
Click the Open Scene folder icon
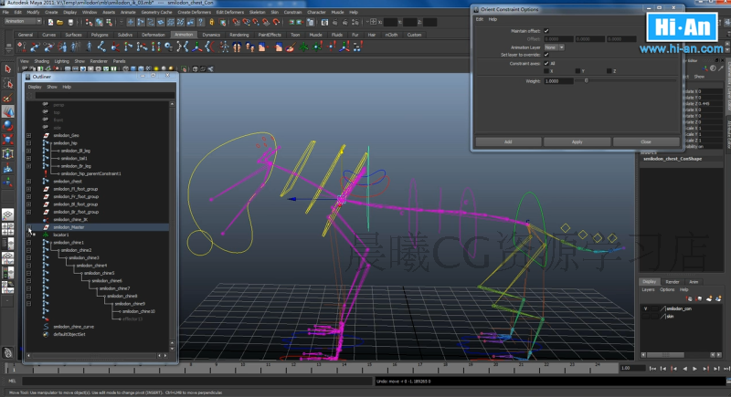coord(60,22)
